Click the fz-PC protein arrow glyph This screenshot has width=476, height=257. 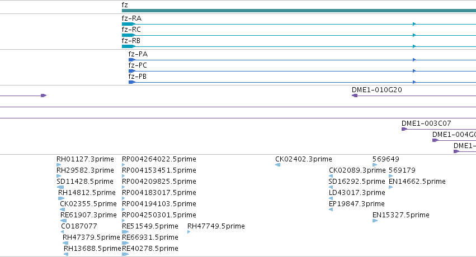(x=132, y=71)
